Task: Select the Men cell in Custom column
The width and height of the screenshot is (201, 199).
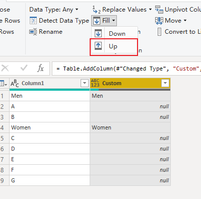Action: [130, 96]
